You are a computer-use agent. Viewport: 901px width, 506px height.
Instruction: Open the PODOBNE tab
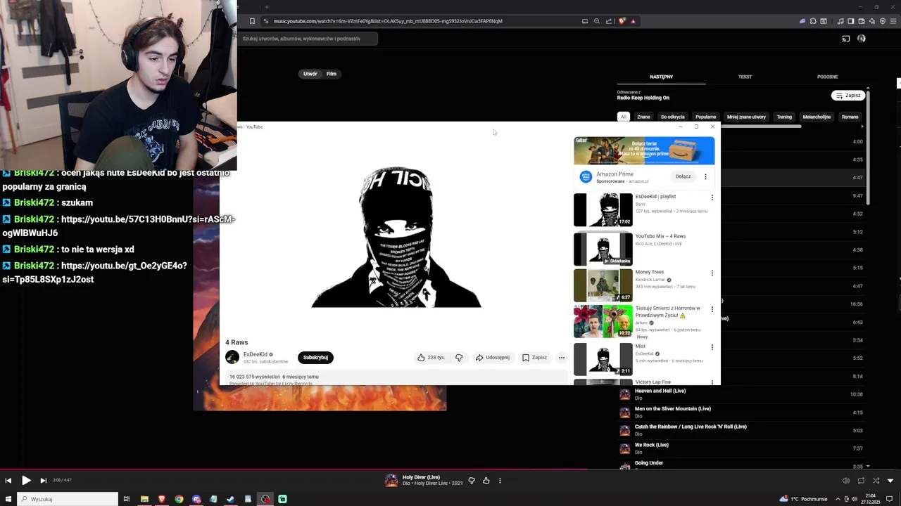[x=828, y=77]
